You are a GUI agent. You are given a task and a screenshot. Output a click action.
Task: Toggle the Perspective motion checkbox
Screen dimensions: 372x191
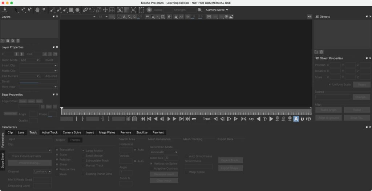[57, 170]
